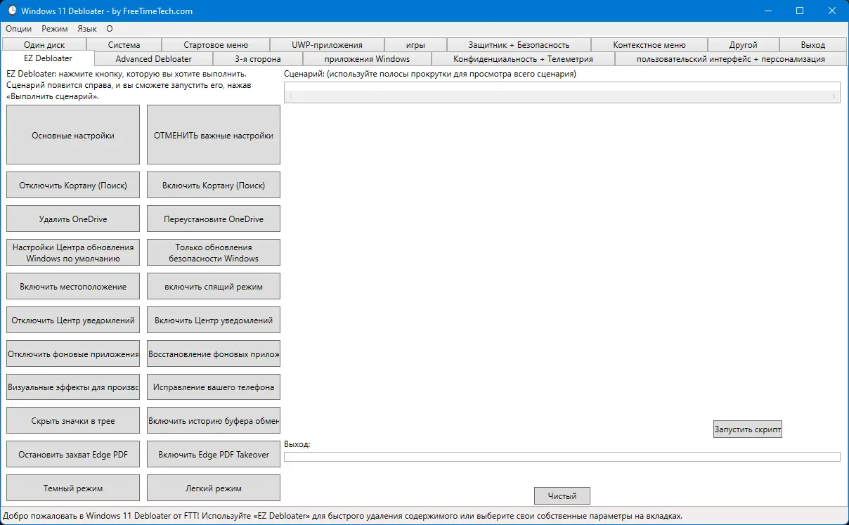Click ОТМЕНИТЬ важные настройки button

click(214, 135)
